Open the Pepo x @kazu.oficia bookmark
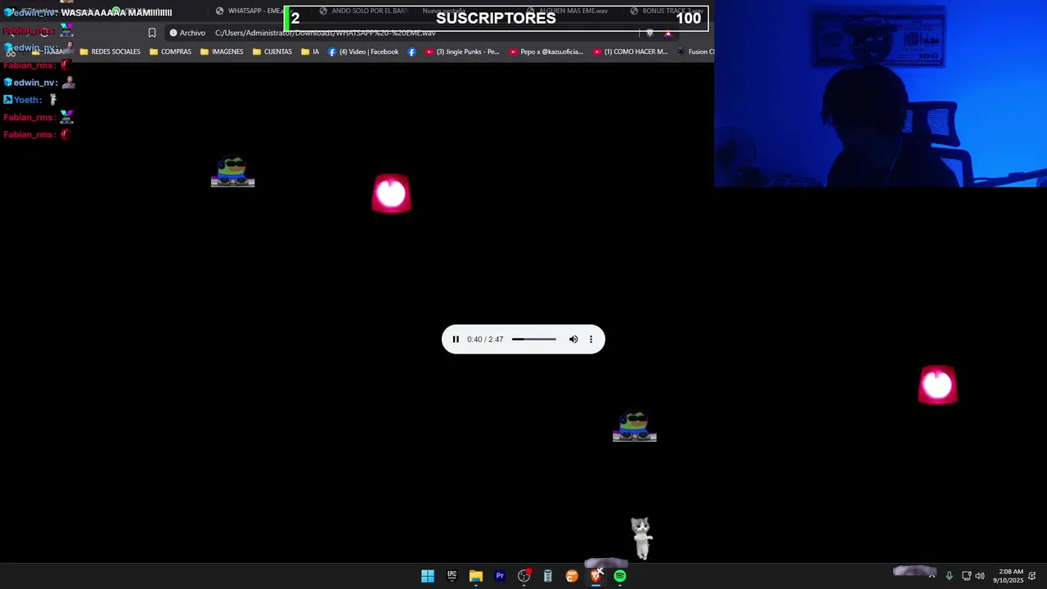This screenshot has width=1047, height=589. tap(546, 52)
